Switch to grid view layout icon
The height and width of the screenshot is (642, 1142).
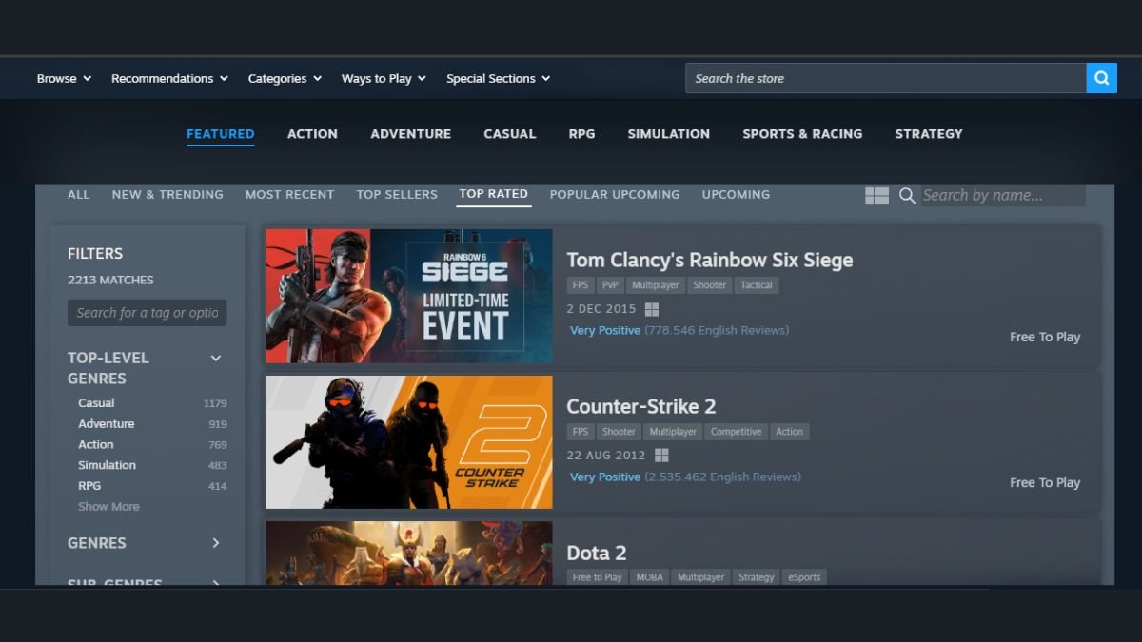coord(876,195)
